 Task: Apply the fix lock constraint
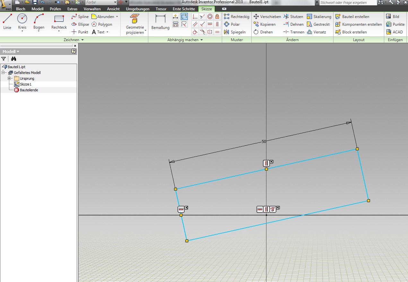pyautogui.click(x=217, y=16)
